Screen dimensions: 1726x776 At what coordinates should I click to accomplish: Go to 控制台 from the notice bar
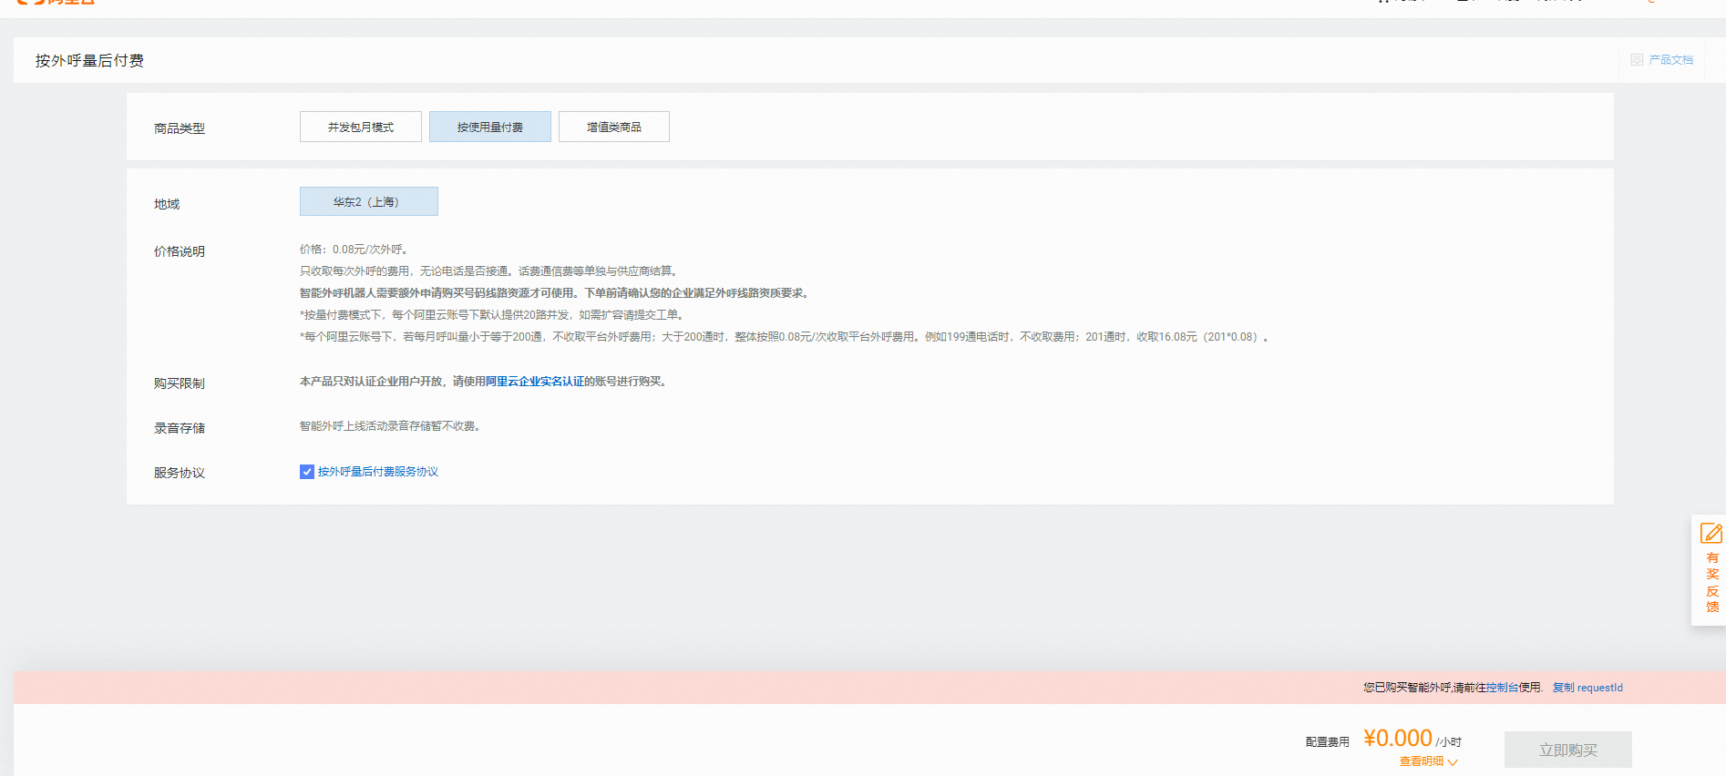click(1502, 688)
